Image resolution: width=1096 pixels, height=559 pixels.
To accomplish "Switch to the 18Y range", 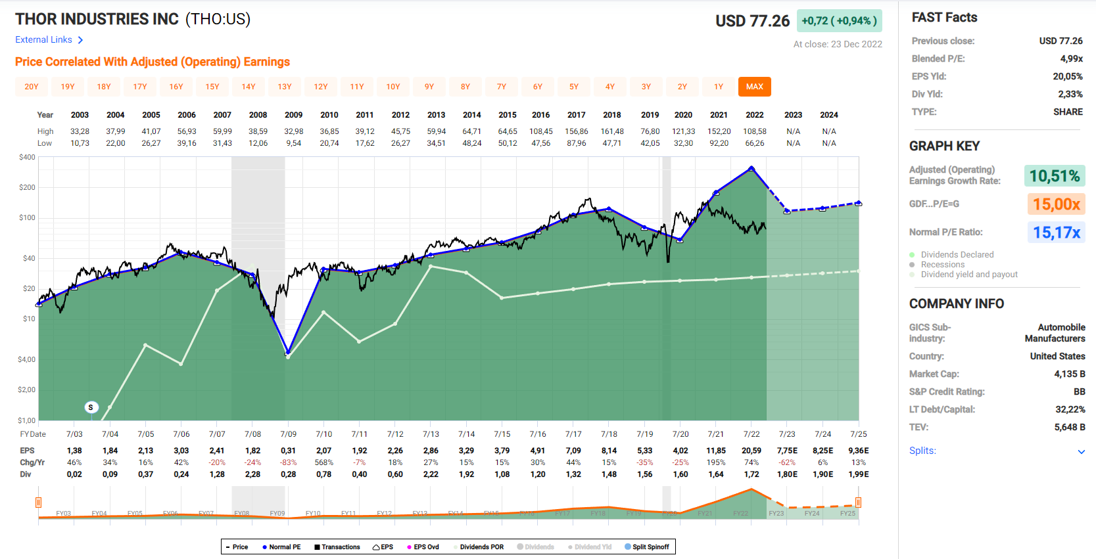I will (104, 87).
